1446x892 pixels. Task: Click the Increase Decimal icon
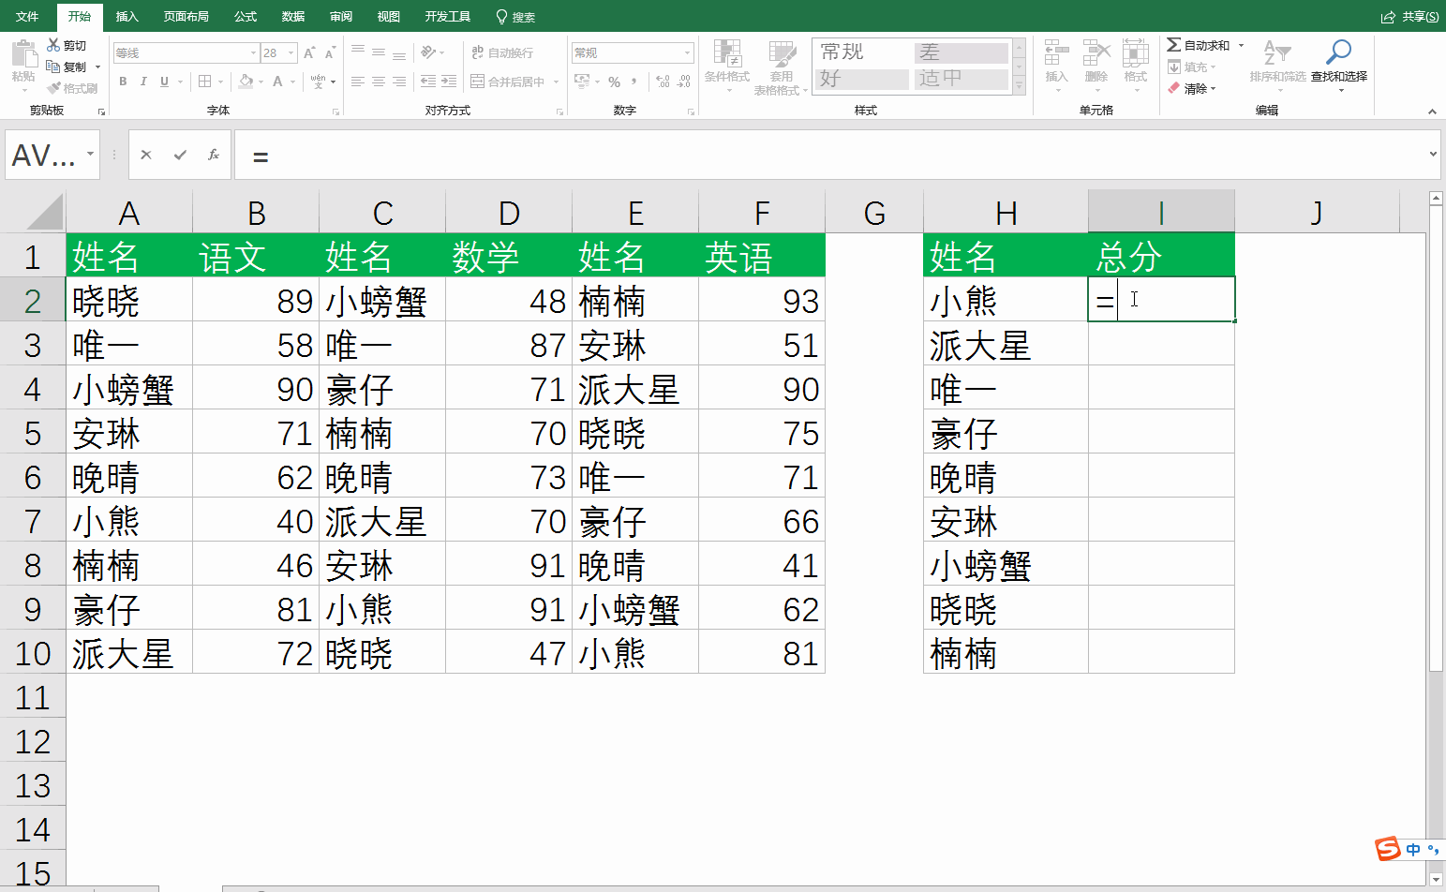coord(663,82)
